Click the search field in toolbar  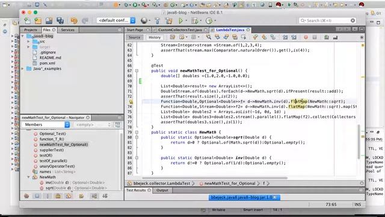(327, 20)
